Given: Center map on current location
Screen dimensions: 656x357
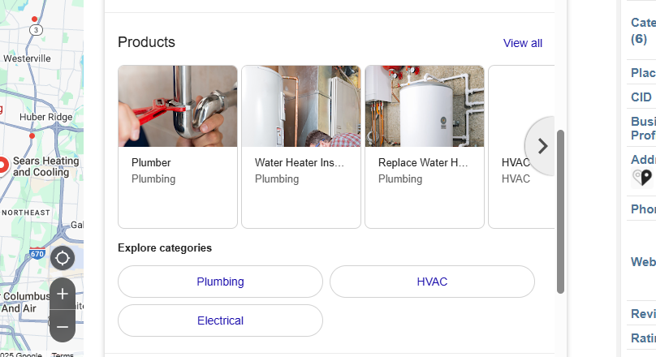Looking at the screenshot, I should click(63, 259).
